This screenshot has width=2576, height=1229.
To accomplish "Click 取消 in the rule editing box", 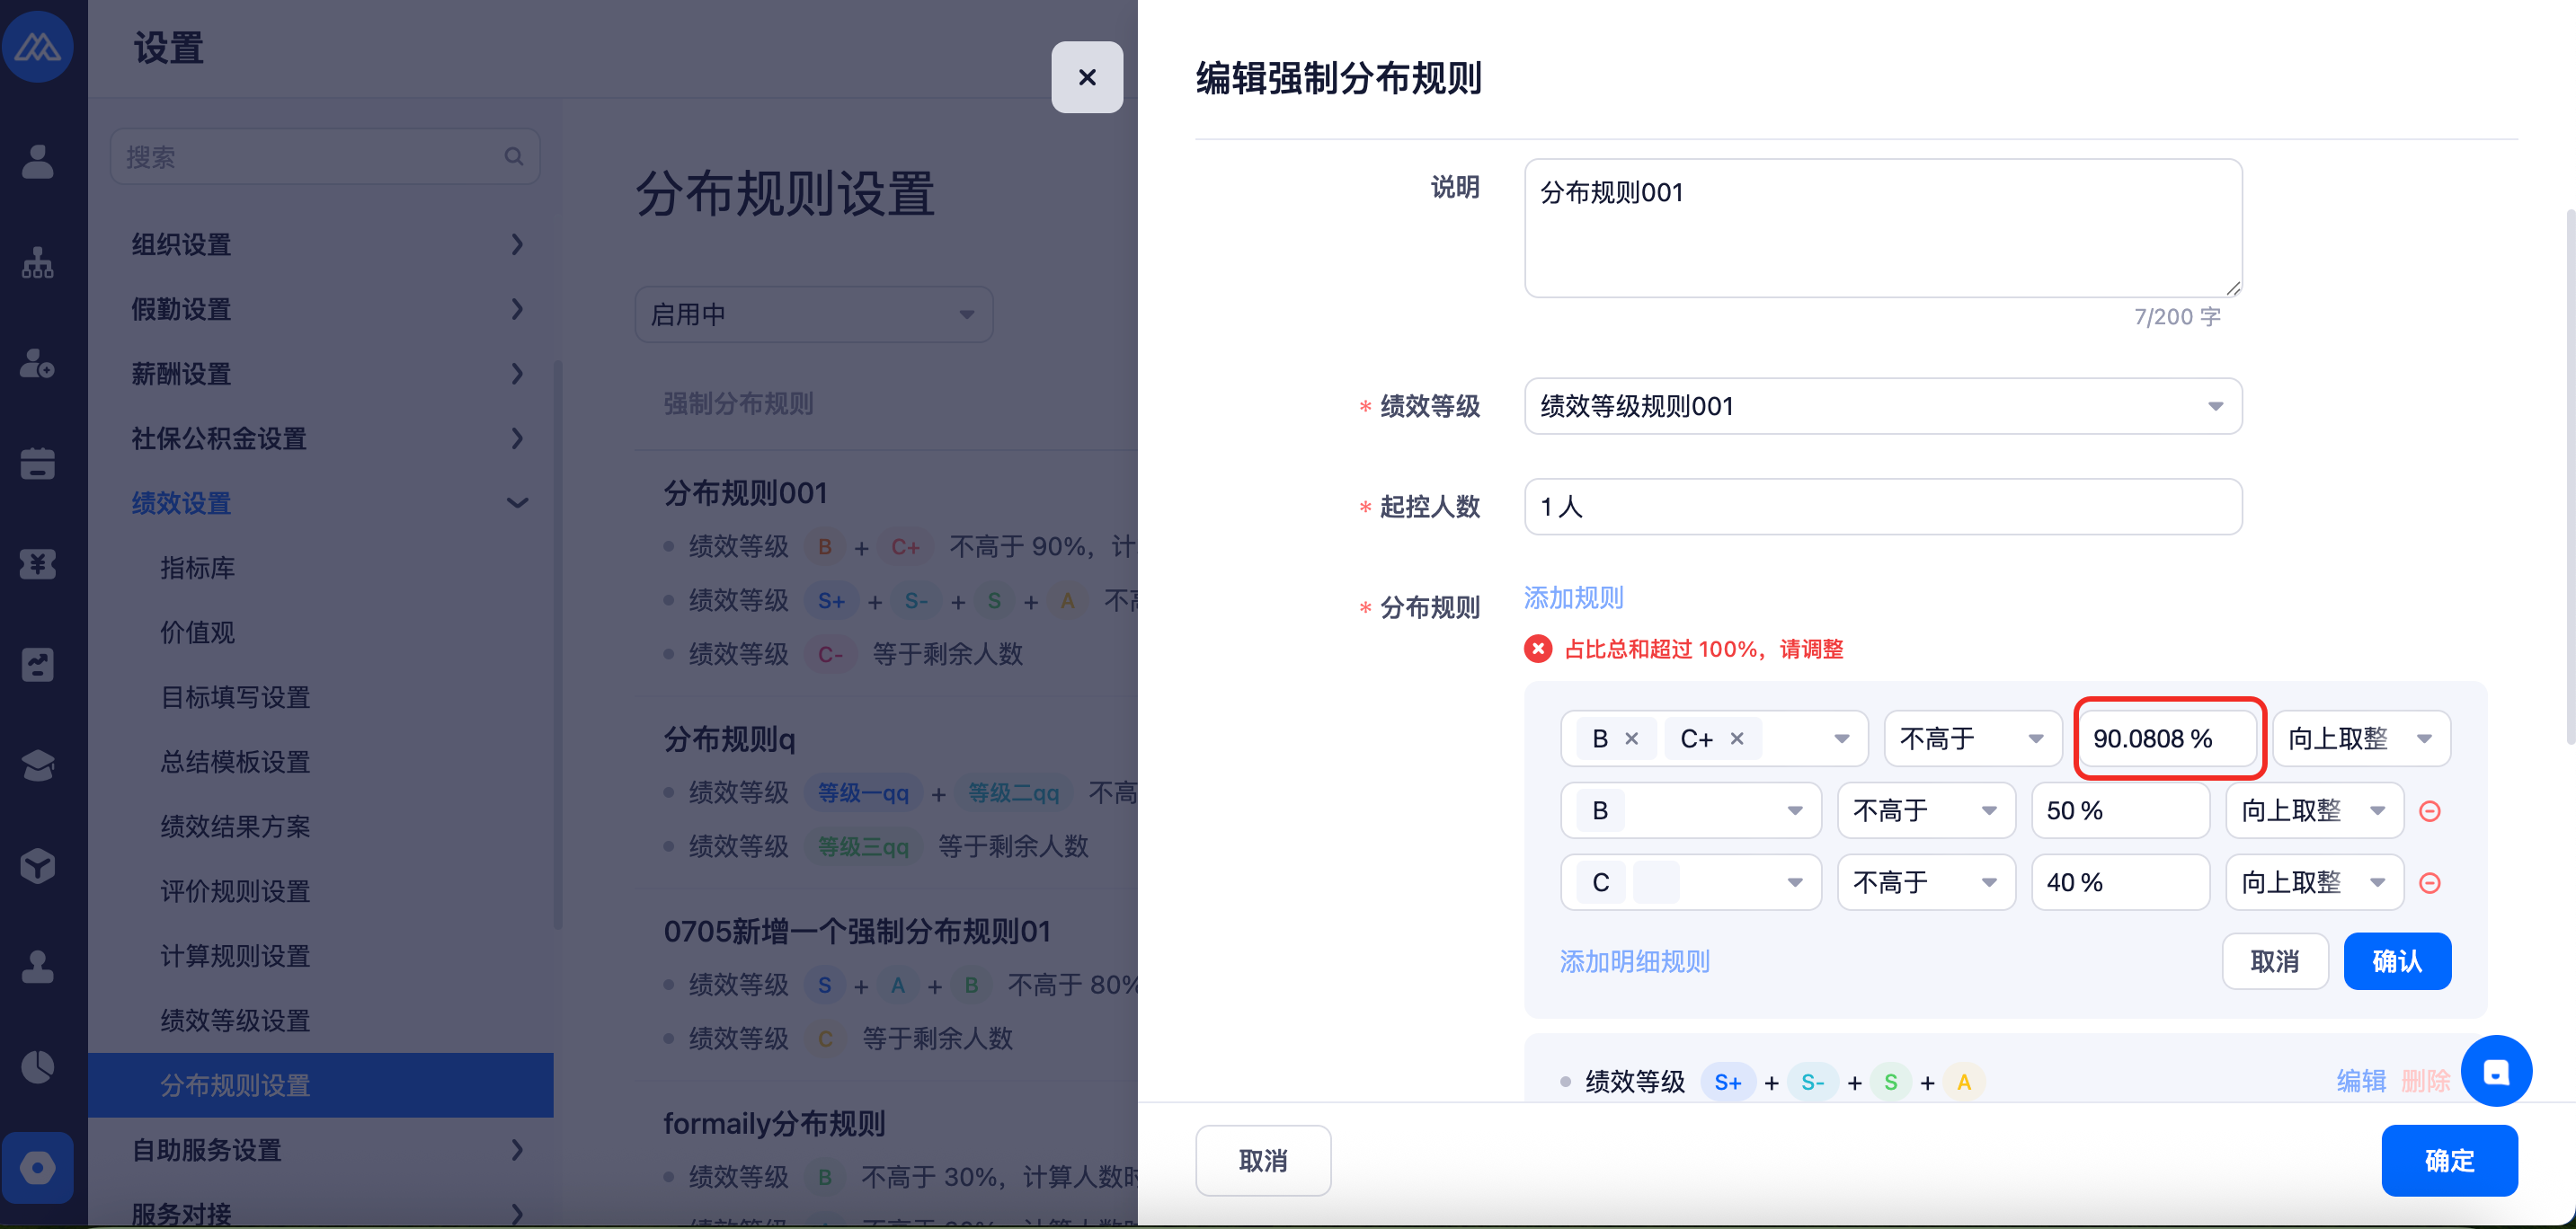I will (x=2275, y=962).
